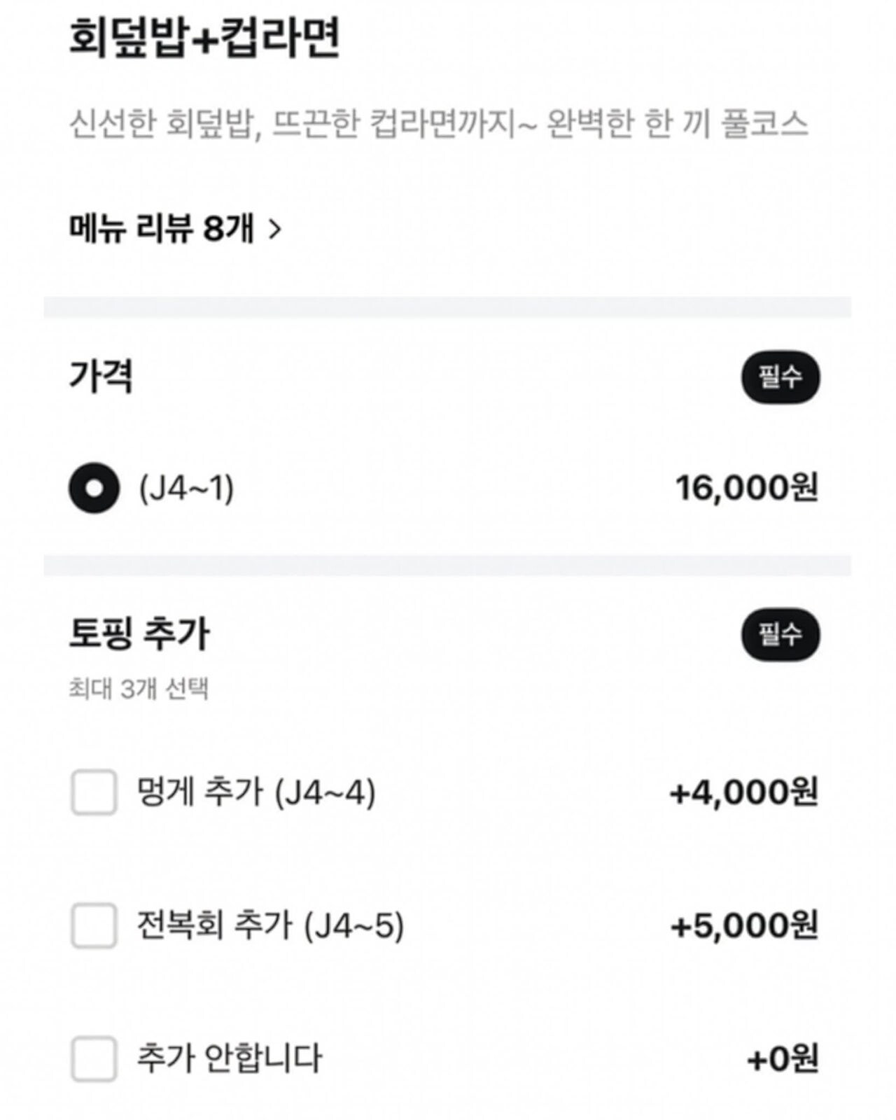This screenshot has height=1120, width=896.
Task: Click the +5,000원 topping price
Action: (743, 925)
